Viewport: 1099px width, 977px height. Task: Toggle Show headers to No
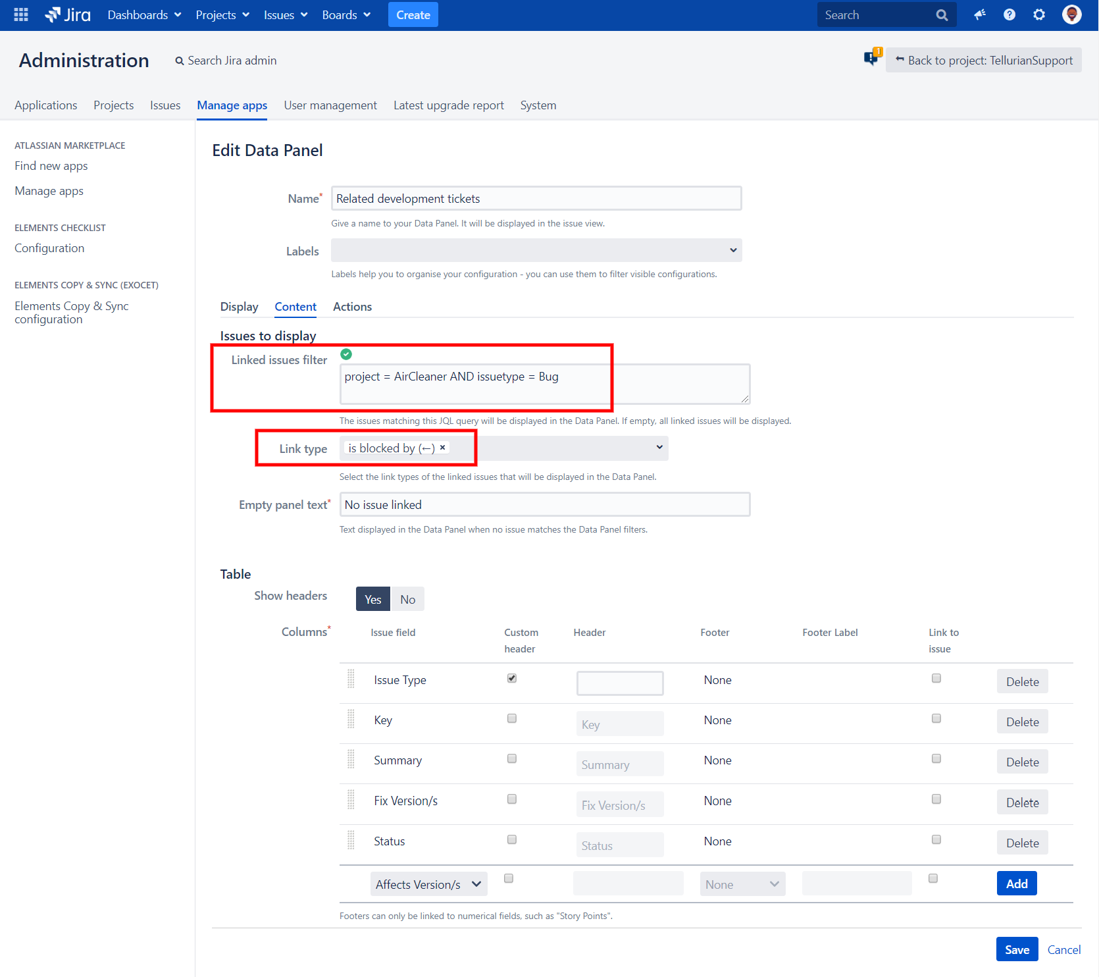(x=407, y=598)
